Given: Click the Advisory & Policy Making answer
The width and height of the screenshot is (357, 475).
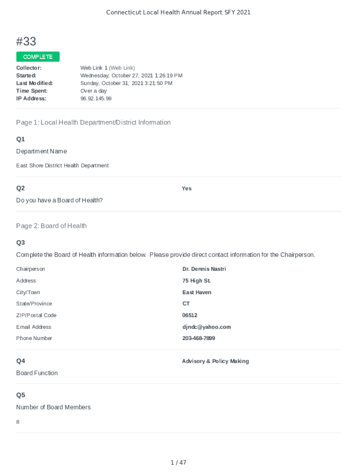Looking at the screenshot, I should pos(215,361).
